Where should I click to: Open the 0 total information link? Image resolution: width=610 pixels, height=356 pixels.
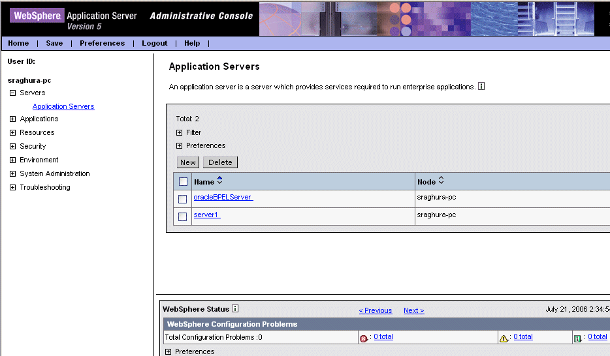[597, 336]
